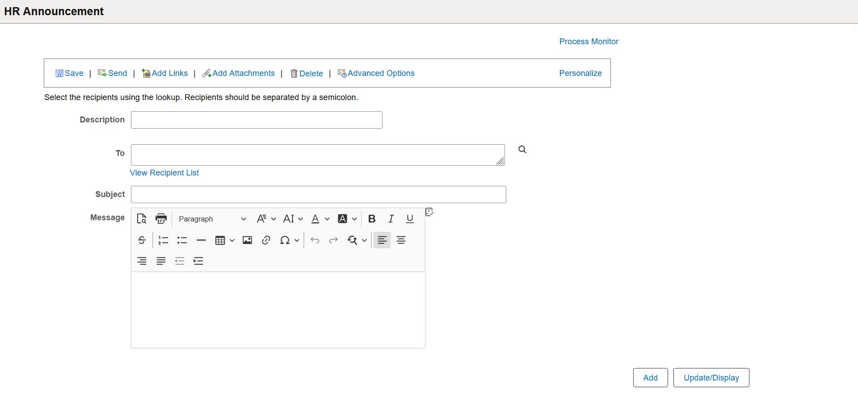858x410 pixels.
Task: Click the insert image icon
Action: [247, 240]
